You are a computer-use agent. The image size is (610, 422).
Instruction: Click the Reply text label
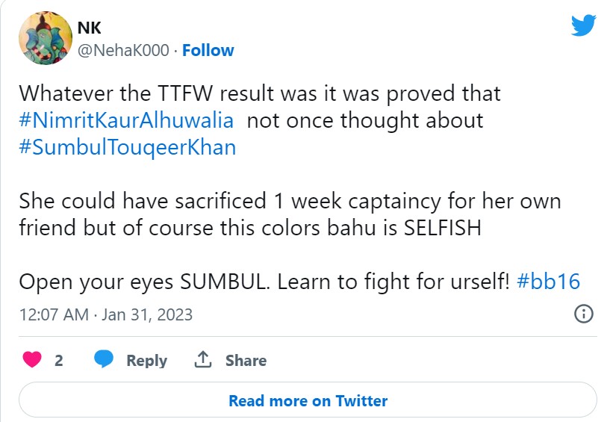click(146, 361)
